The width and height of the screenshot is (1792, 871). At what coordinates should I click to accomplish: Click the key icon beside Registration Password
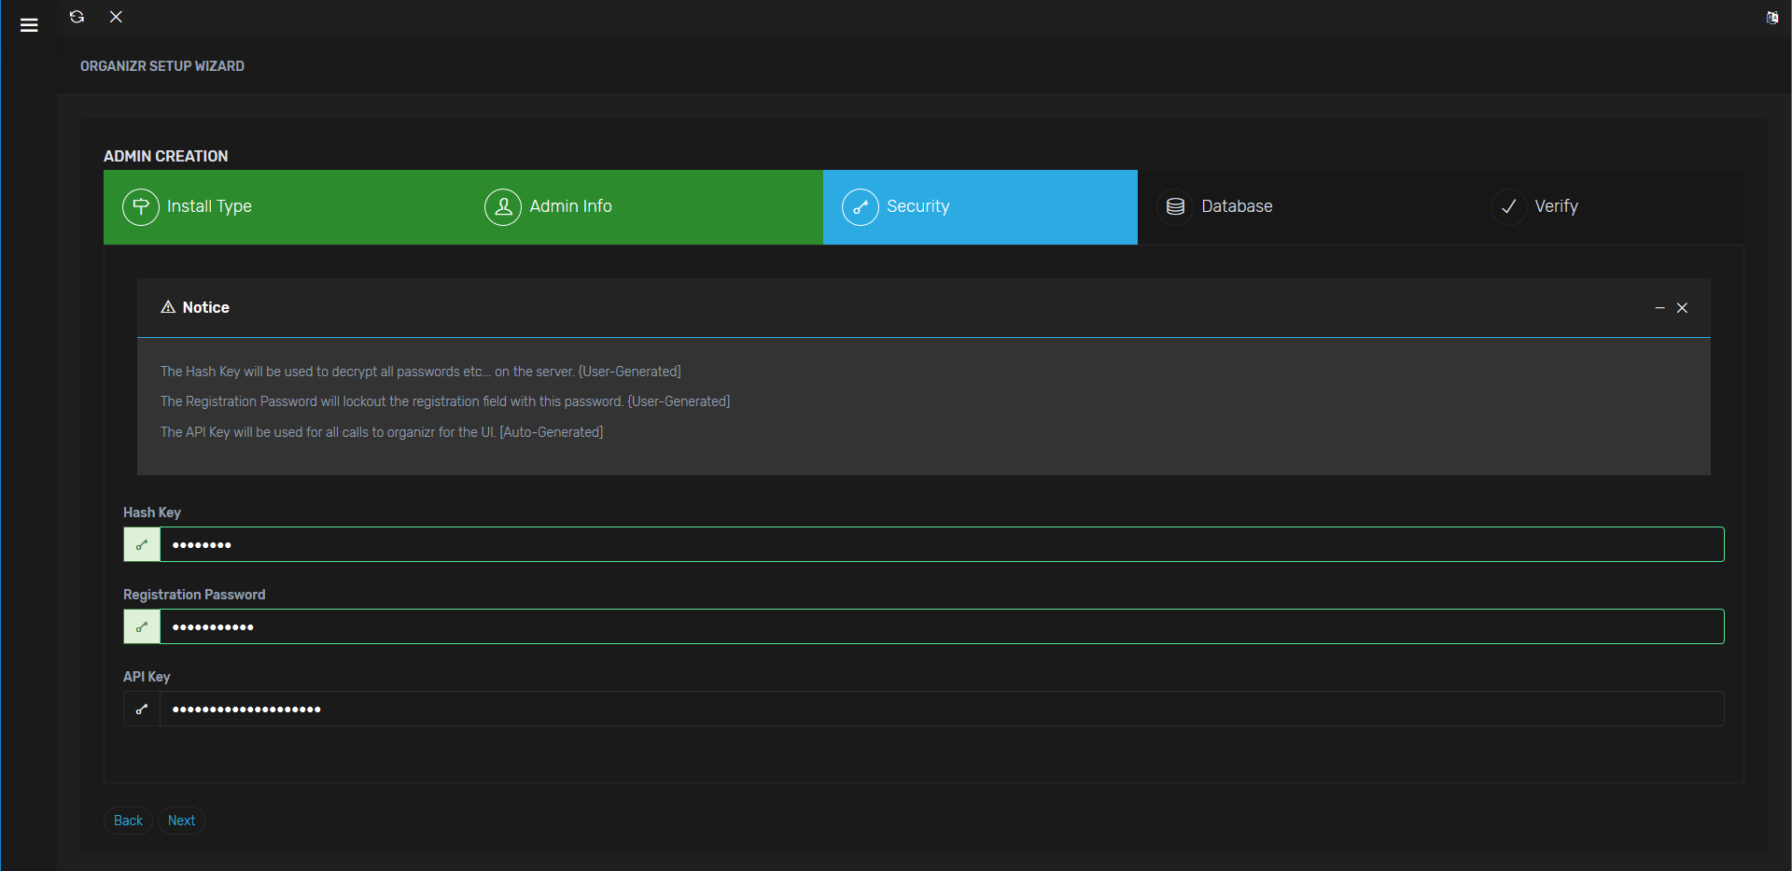142,626
